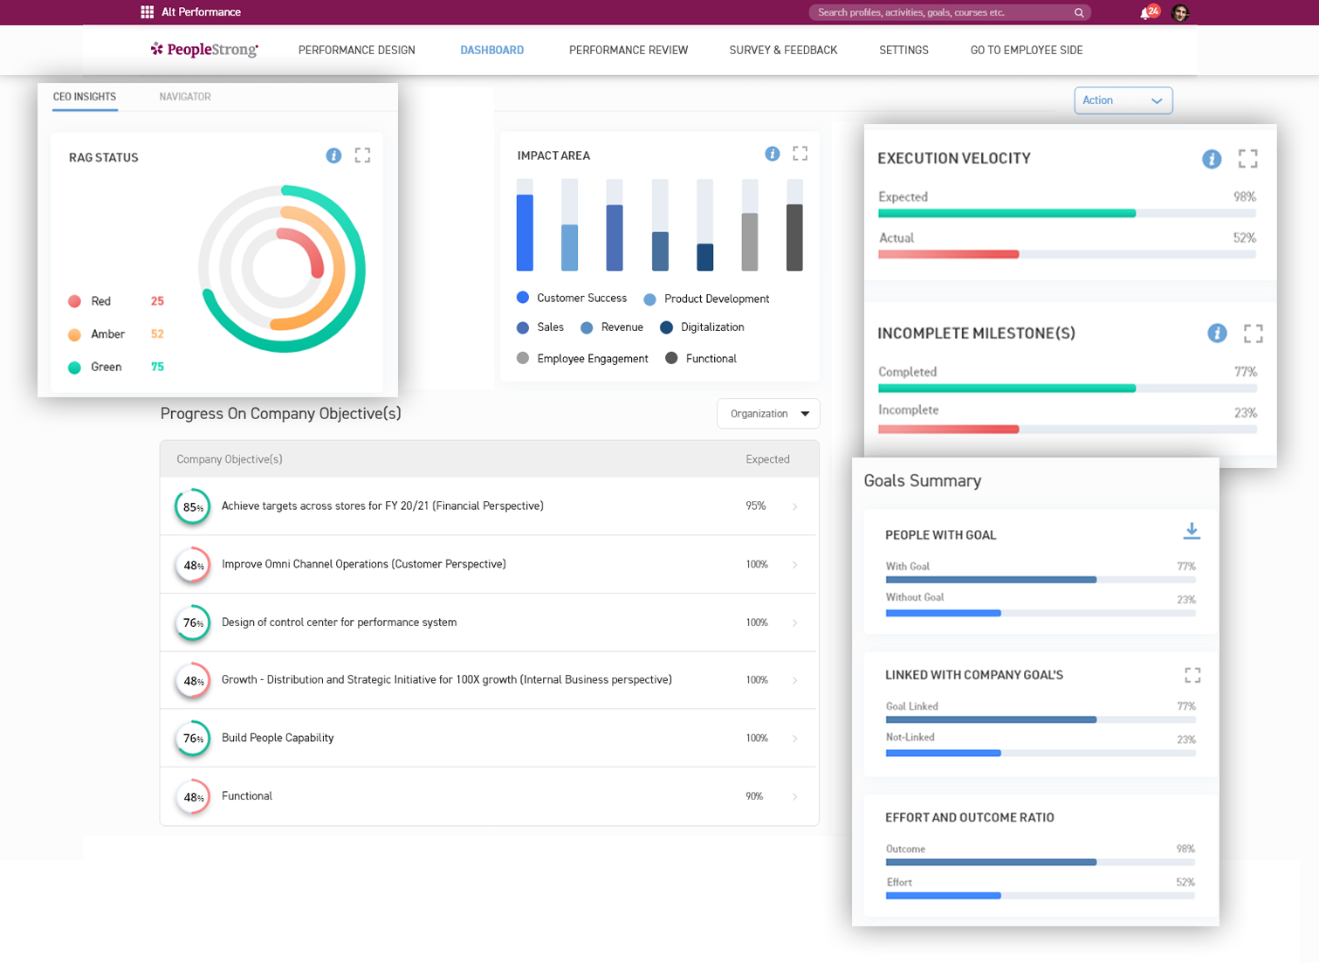
Task: Toggle Functional legend item in Impact Area
Action: tap(701, 359)
